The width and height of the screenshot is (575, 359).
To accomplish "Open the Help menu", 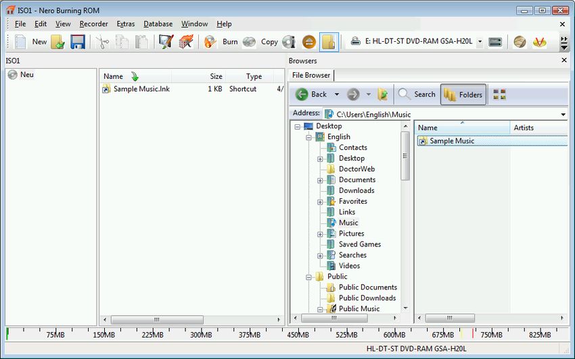I will [224, 24].
